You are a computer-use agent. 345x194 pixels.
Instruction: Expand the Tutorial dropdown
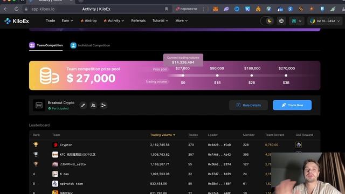160,20
